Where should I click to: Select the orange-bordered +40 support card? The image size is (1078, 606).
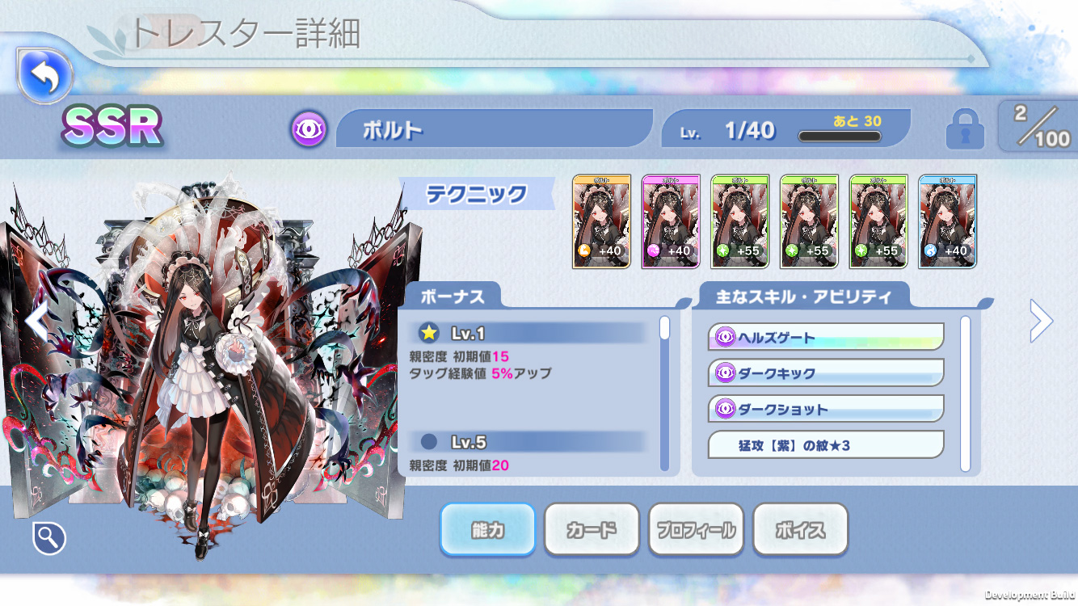[x=601, y=221]
